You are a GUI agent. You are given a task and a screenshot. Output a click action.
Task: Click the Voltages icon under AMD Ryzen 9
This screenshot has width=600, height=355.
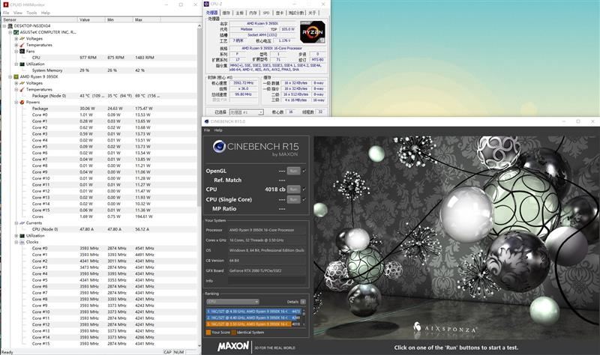pos(22,83)
